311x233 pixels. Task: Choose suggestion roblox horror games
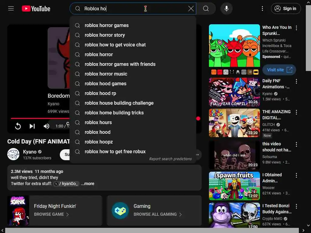133,25
